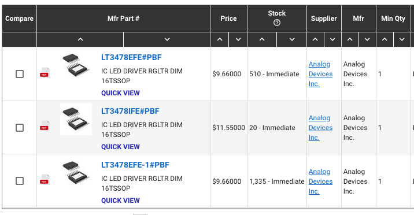Image resolution: width=414 pixels, height=215 pixels.
Task: Open QUICK VIEW for LT3478EFE-1#PBF
Action: [x=120, y=201]
